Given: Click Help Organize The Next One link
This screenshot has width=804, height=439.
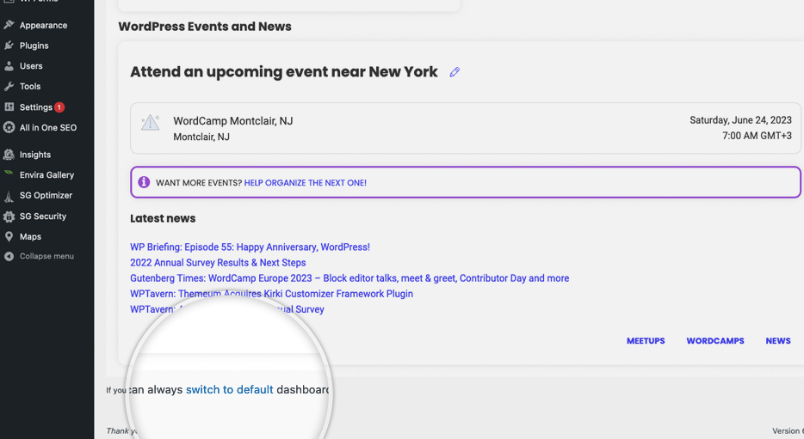Looking at the screenshot, I should pyautogui.click(x=305, y=183).
